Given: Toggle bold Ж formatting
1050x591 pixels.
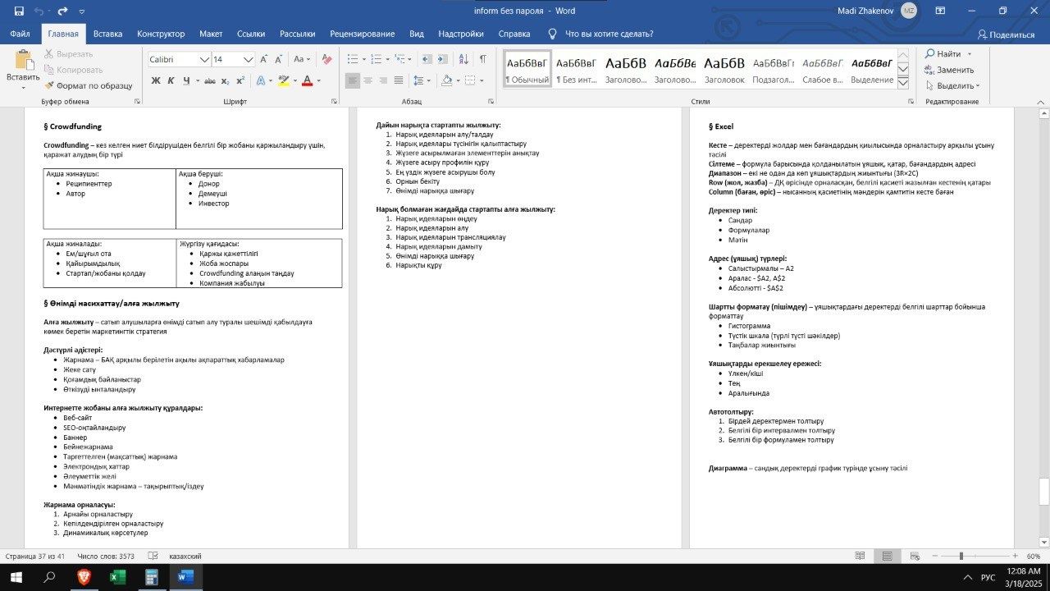Looking at the screenshot, I should 156,80.
